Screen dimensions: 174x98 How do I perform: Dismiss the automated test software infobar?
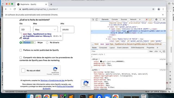(x=163, y=15)
